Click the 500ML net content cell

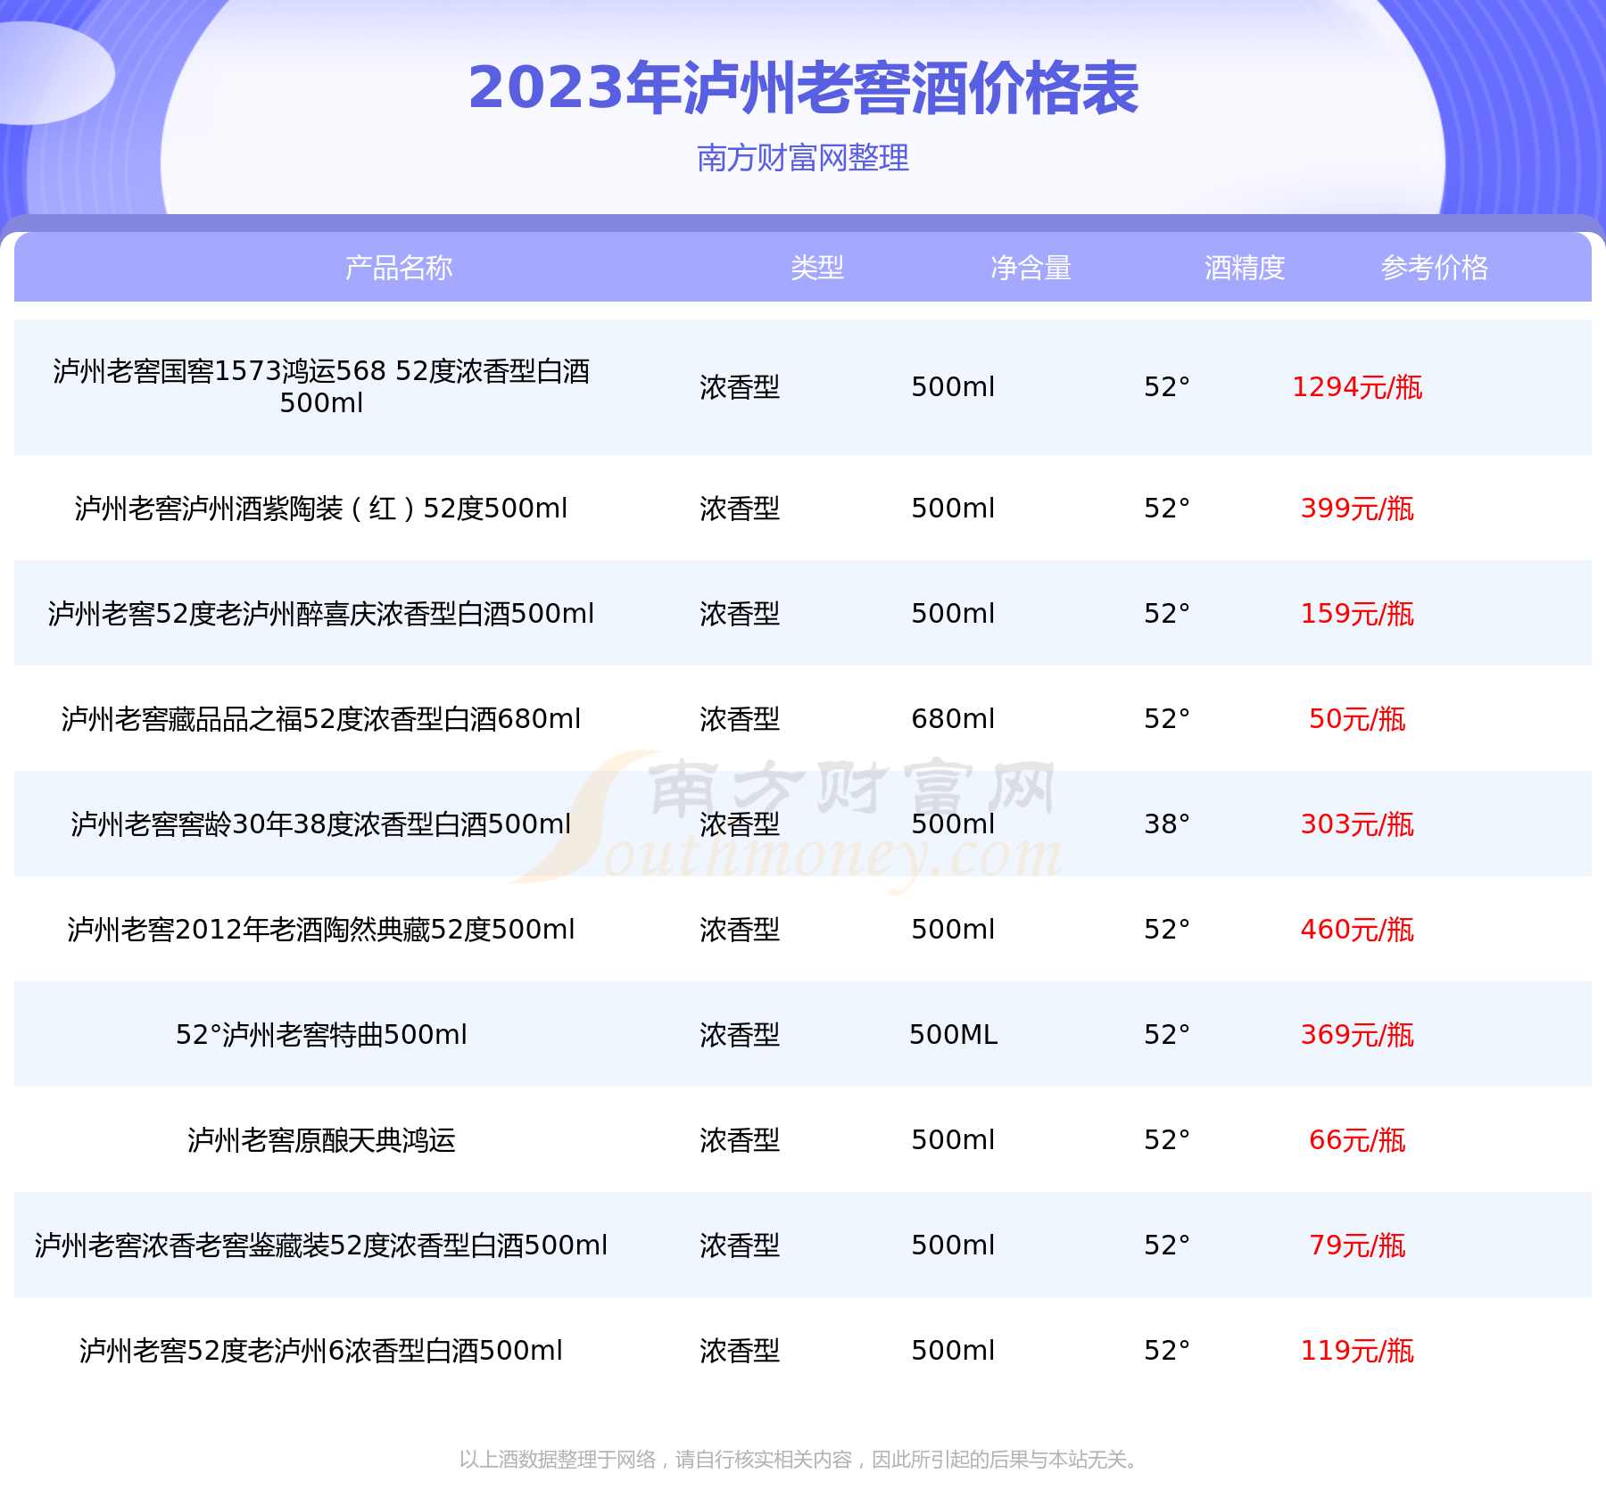(x=953, y=1035)
